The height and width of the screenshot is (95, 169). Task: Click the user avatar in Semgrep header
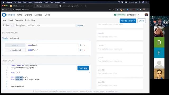pyautogui.click(x=146, y=15)
